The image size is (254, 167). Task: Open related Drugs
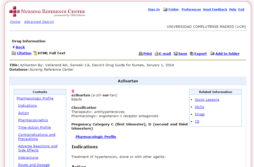[x=200, y=114]
